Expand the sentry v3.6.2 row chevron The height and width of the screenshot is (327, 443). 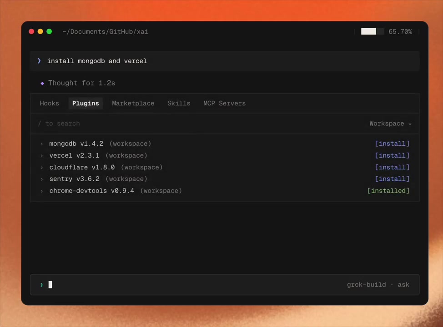point(42,179)
